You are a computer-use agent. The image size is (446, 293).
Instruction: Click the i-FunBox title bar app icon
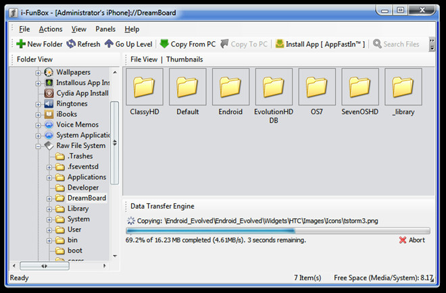click(x=13, y=13)
